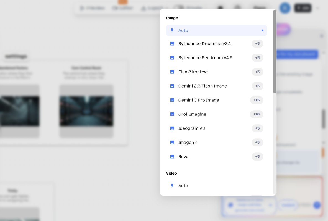This screenshot has width=328, height=221.
Task: Click the image icon beside Gemini 3 Pro Image
Action: coord(172,100)
